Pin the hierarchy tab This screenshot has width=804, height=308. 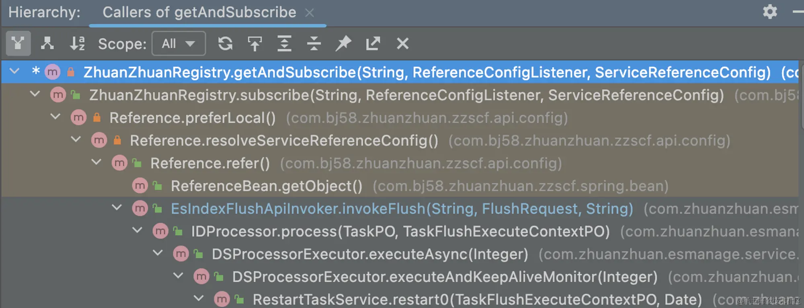pyautogui.click(x=343, y=43)
